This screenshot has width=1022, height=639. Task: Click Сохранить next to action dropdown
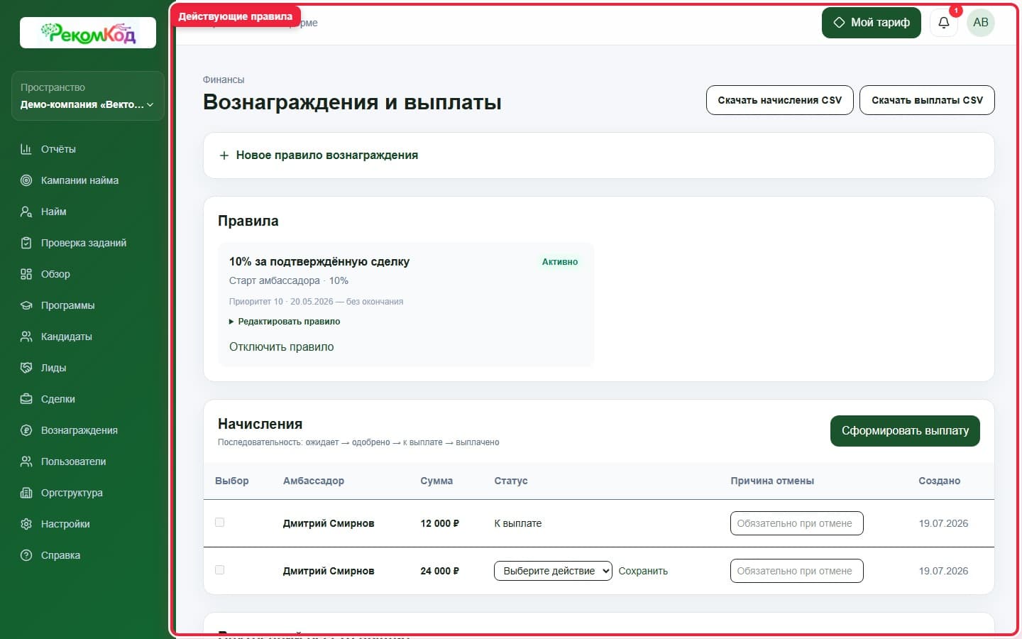643,571
